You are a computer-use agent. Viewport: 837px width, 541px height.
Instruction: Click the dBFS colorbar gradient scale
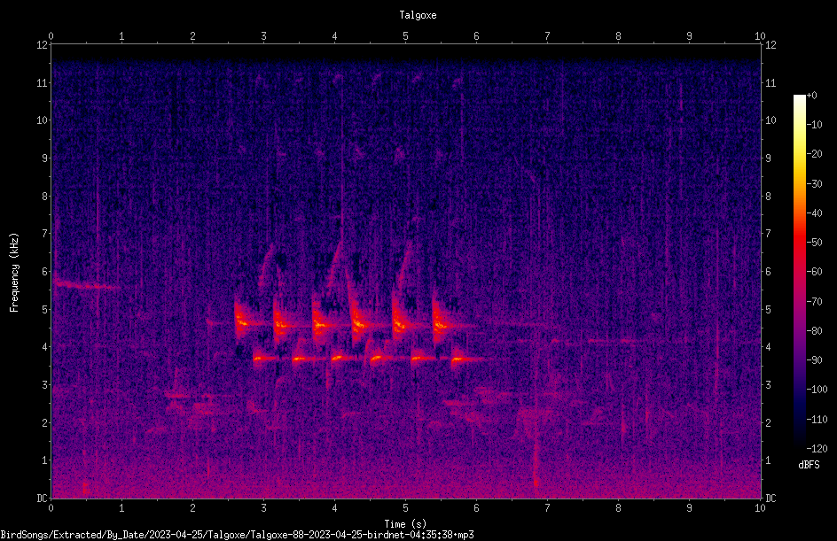point(799,271)
